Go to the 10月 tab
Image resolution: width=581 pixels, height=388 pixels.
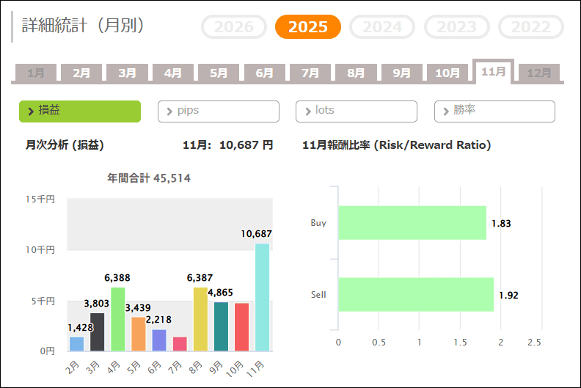447,73
